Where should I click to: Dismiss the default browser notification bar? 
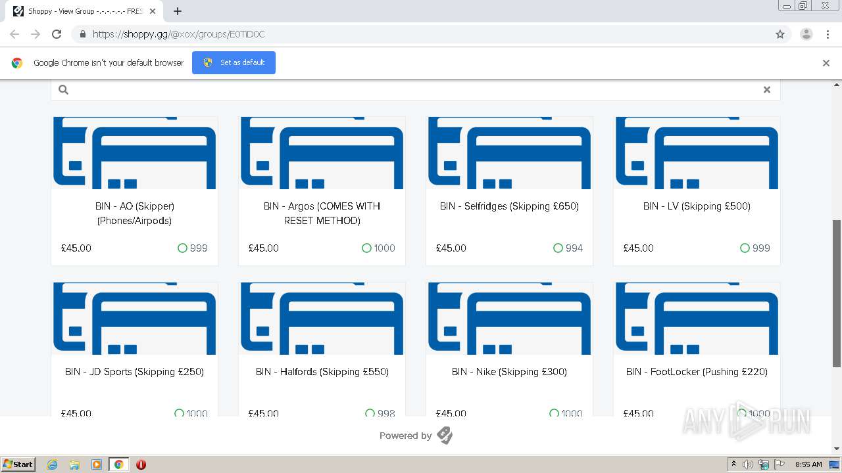coord(826,63)
